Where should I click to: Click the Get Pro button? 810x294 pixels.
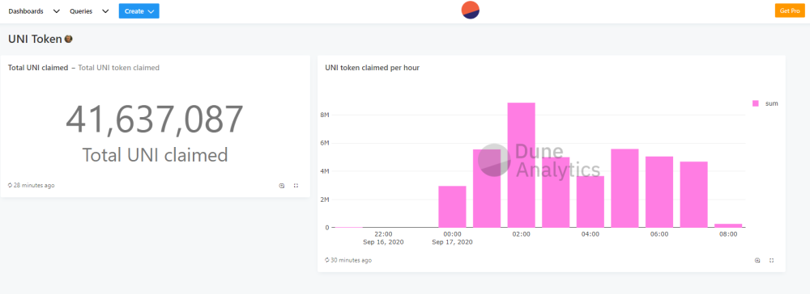click(x=790, y=10)
